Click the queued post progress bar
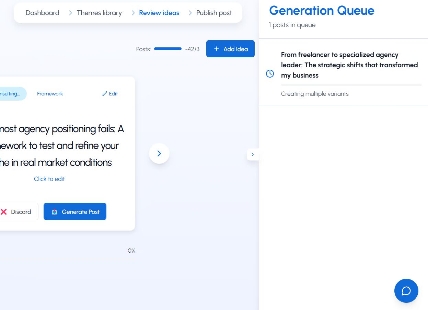Viewport: 428px width, 310px height. 351,85
